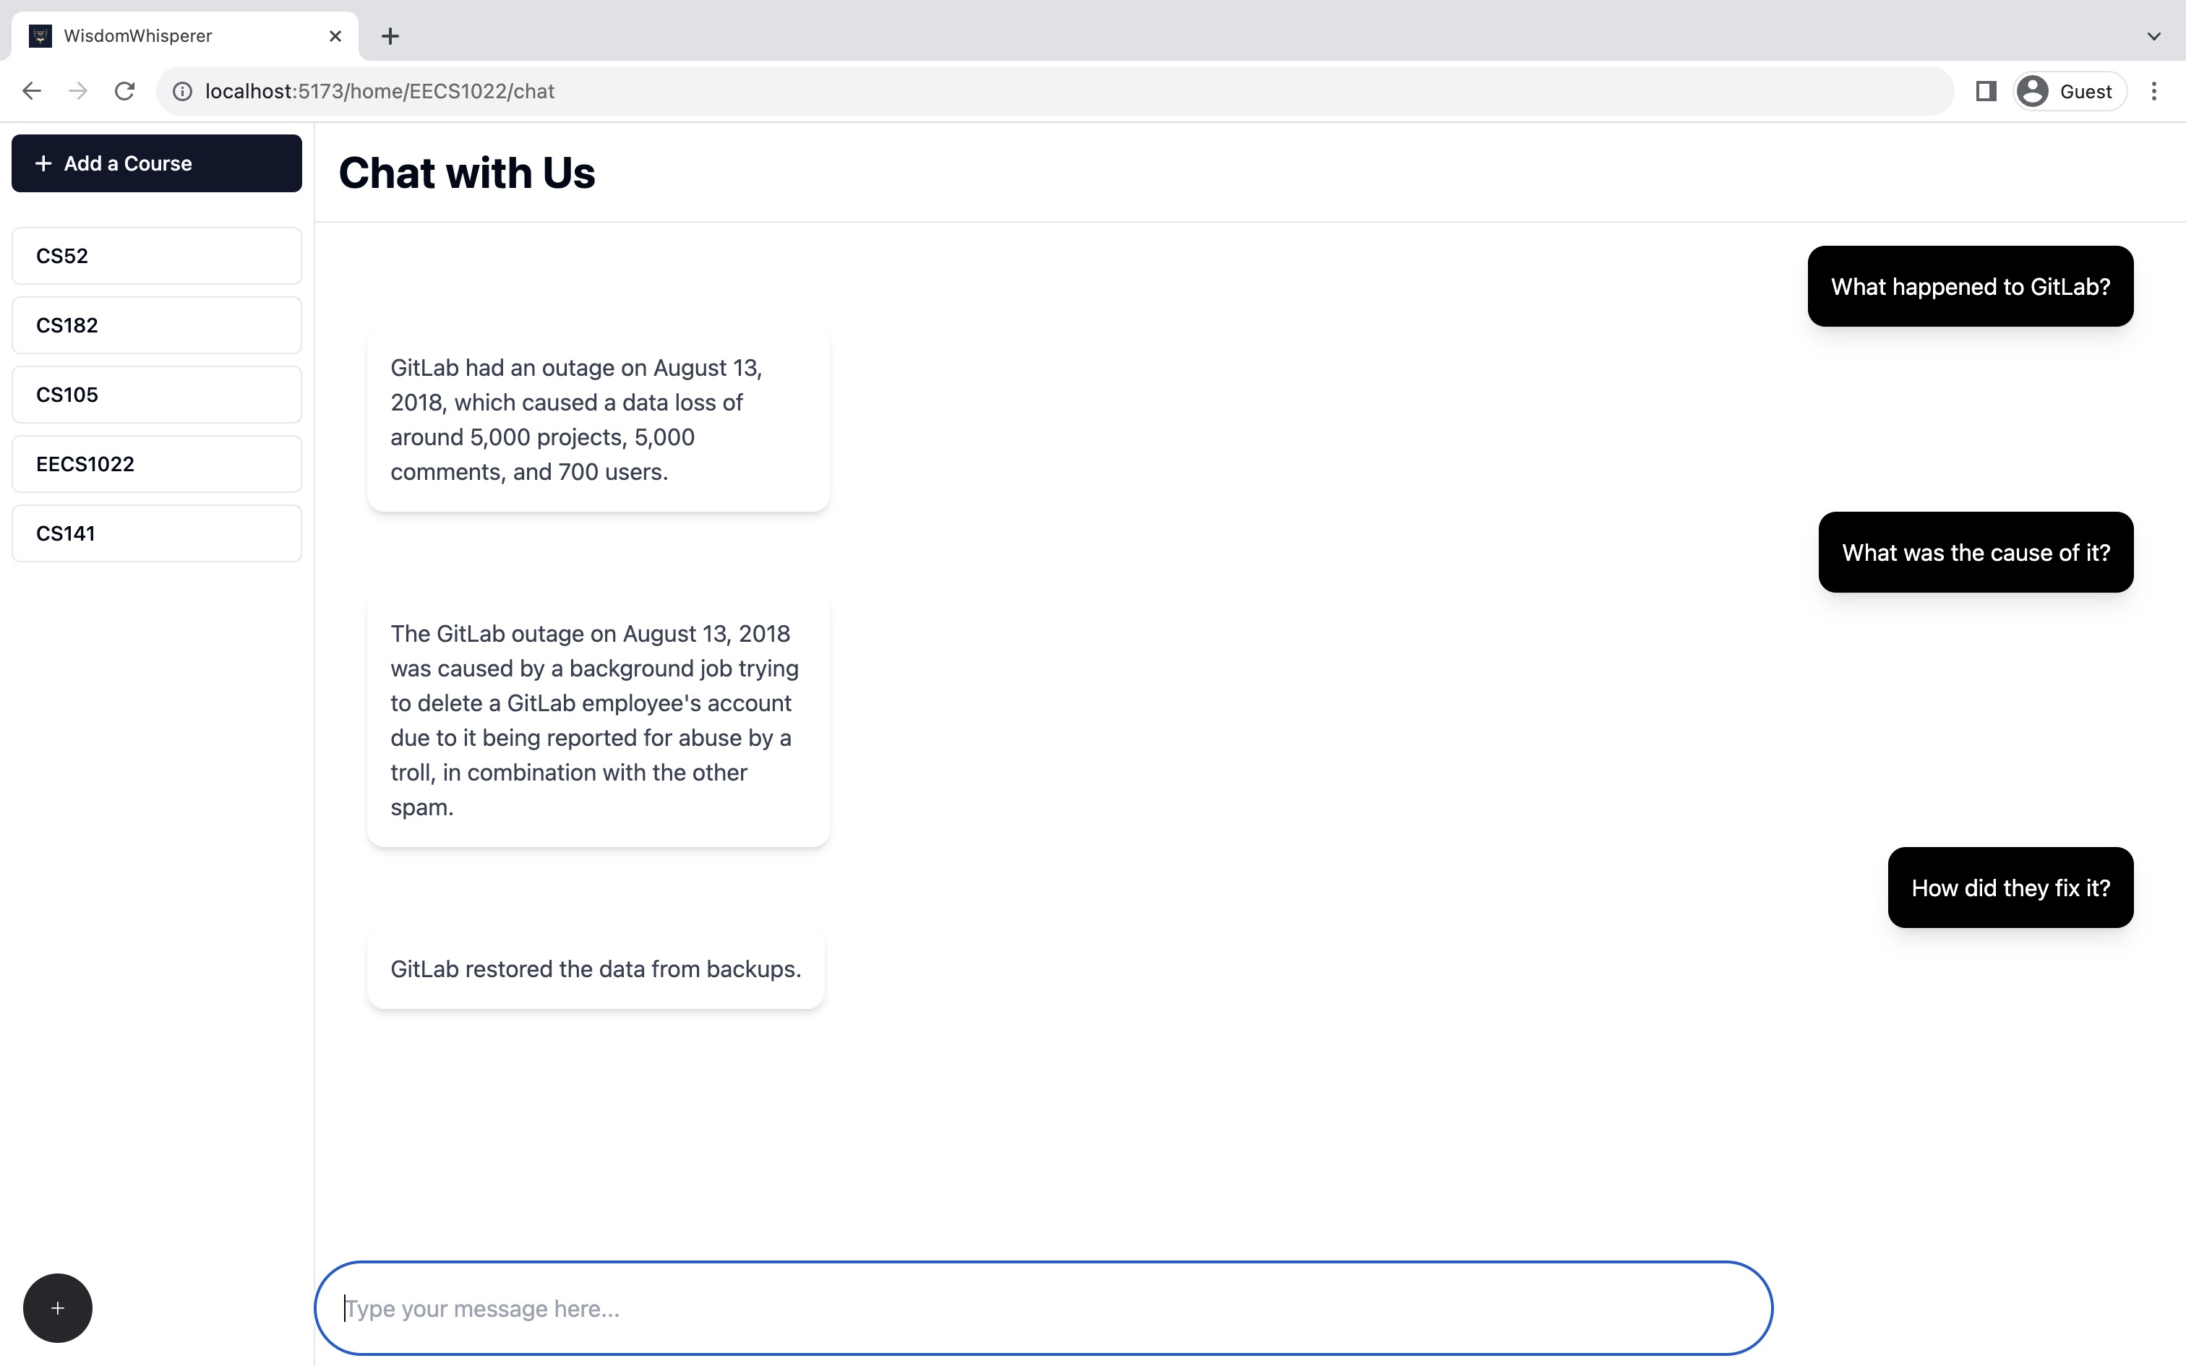Open the CS182 course

pos(156,325)
